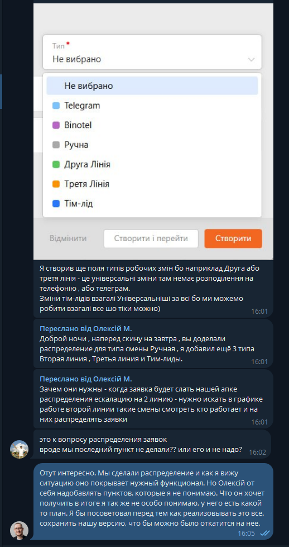289x547 pixels.
Task: Click the orange Створити button
Action: click(233, 239)
